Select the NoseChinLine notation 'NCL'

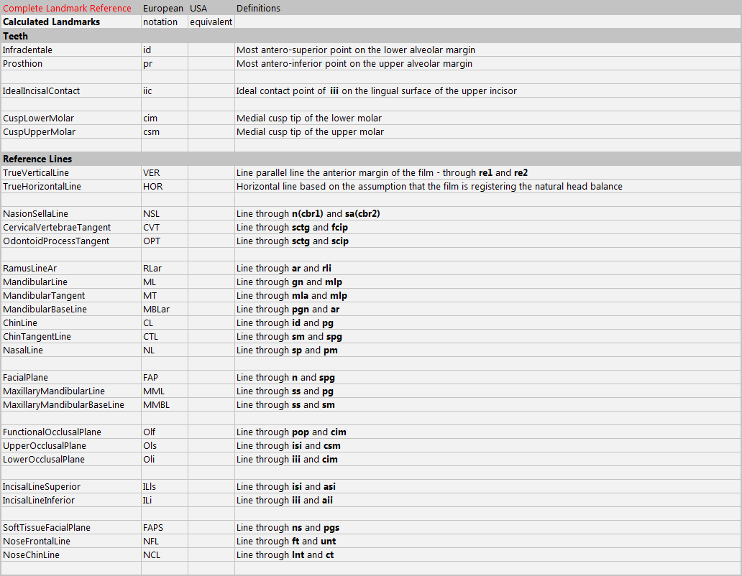click(151, 555)
